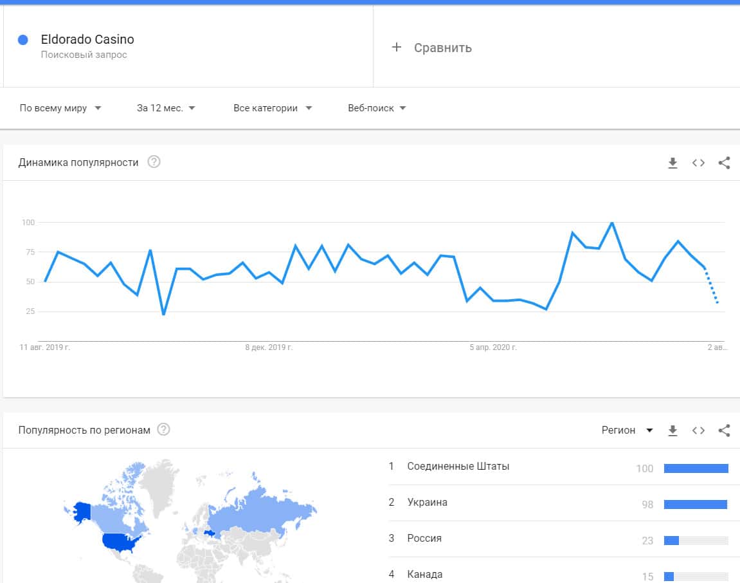
Task: Open help for Популярность по регионам
Action: [164, 430]
